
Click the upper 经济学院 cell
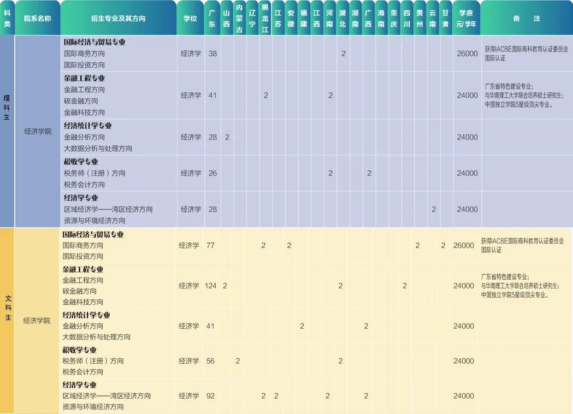pos(37,131)
